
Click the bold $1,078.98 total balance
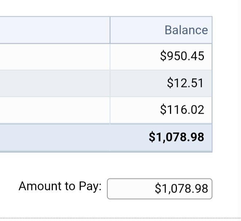pyautogui.click(x=177, y=137)
